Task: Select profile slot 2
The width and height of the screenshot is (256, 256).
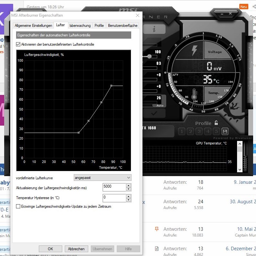Action: (190, 131)
